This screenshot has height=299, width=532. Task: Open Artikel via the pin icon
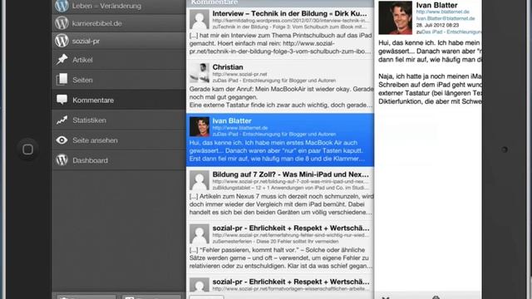pos(62,60)
